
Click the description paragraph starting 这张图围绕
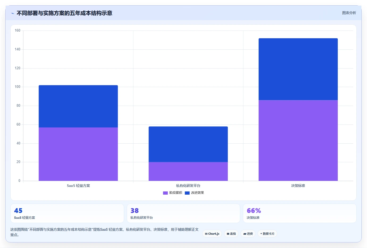pos(104,232)
